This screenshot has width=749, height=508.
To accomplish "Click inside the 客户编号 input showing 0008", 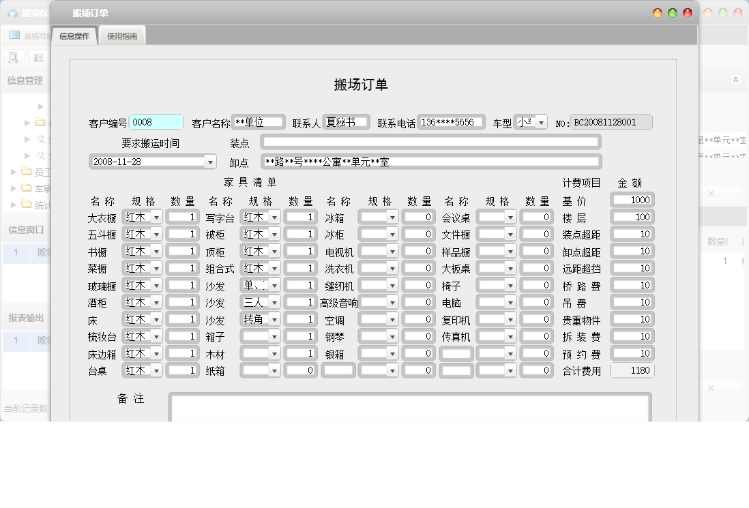I will pos(155,121).
